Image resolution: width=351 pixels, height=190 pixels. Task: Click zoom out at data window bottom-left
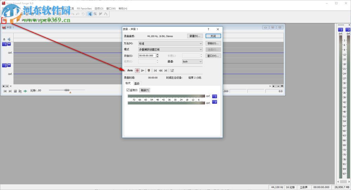pyautogui.click(x=7, y=86)
